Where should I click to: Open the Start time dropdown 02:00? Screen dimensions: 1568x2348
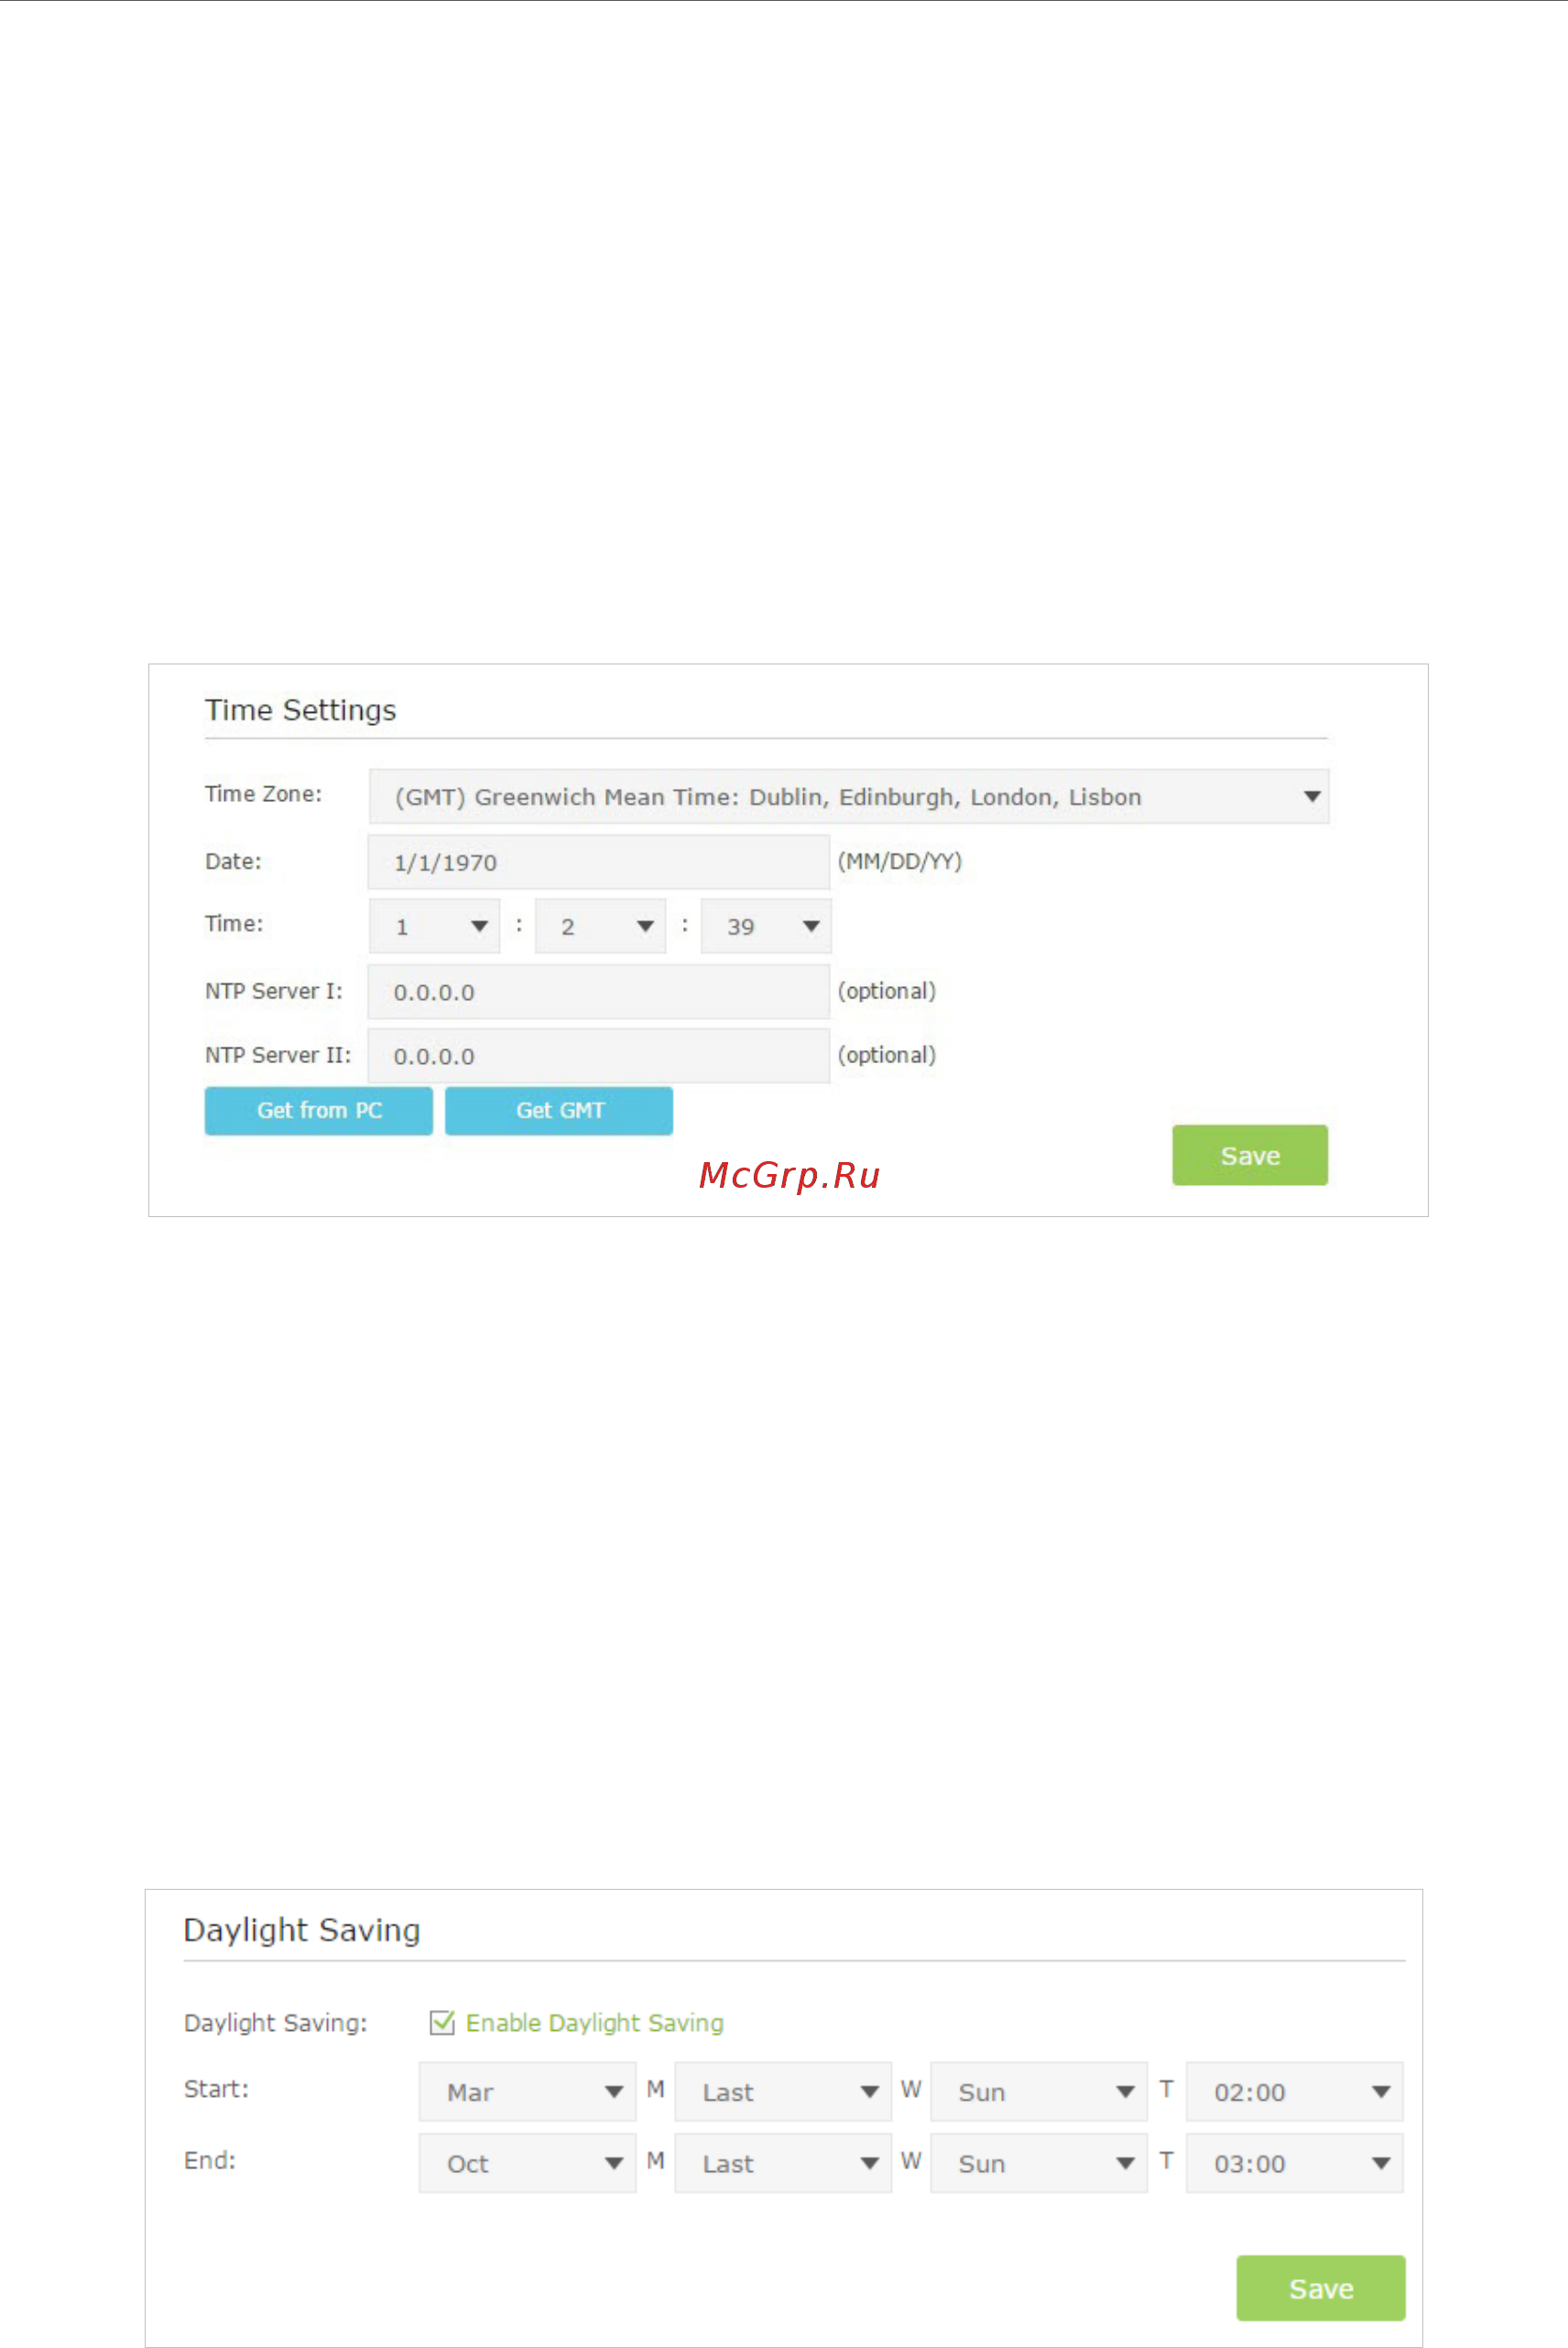[1295, 2092]
